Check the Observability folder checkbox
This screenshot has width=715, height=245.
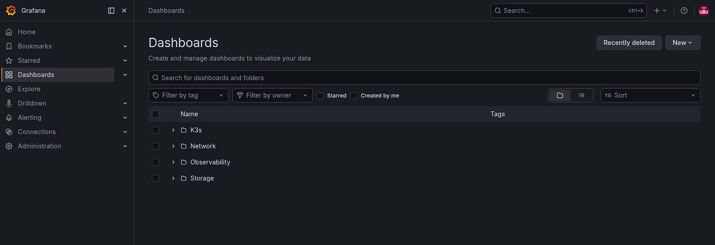[x=156, y=162]
